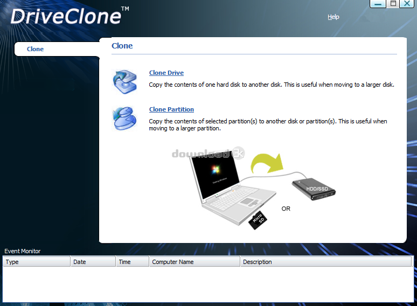Click the Event Monitor label
Image resolution: width=417 pixels, height=306 pixels.
tap(22, 251)
